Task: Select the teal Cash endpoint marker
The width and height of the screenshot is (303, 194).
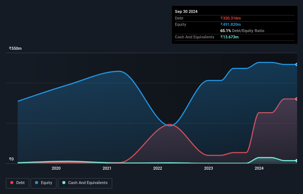Action: pyautogui.click(x=297, y=160)
